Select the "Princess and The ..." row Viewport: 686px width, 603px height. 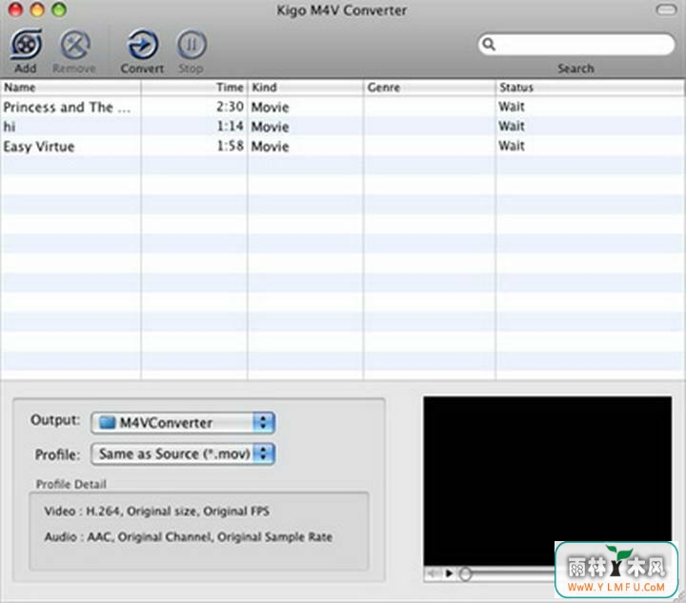pyautogui.click(x=343, y=107)
